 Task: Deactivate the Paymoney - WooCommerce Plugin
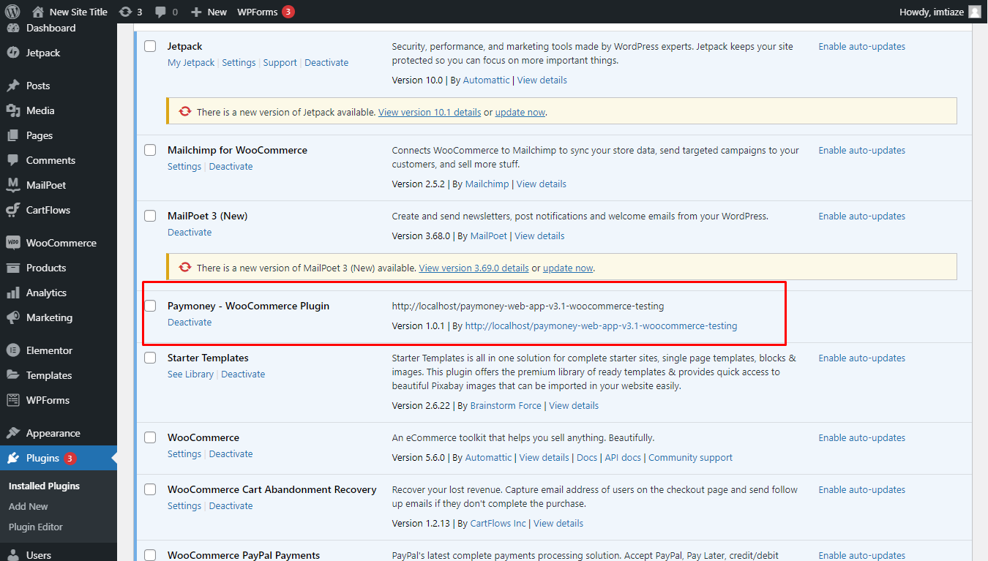[x=190, y=322]
